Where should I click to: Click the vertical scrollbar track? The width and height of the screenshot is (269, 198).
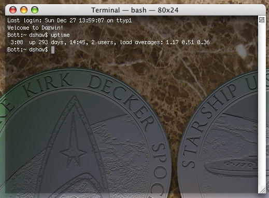(262, 104)
